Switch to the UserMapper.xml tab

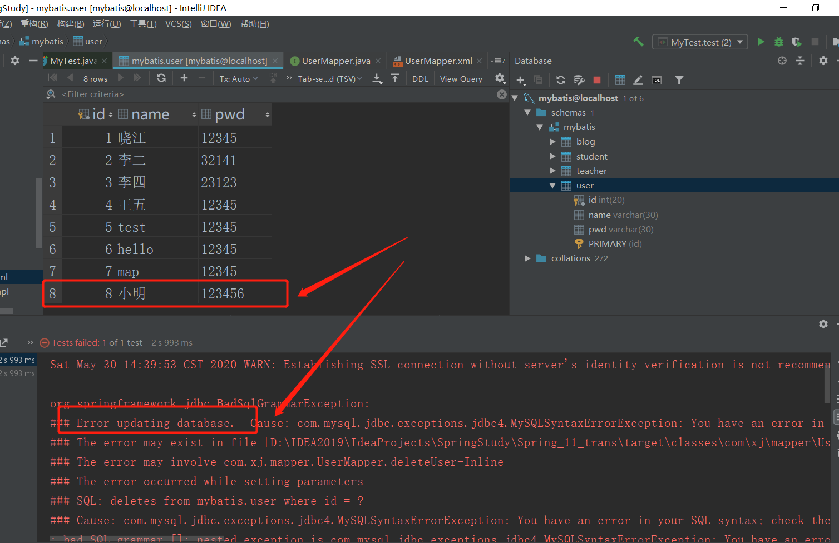pos(438,61)
